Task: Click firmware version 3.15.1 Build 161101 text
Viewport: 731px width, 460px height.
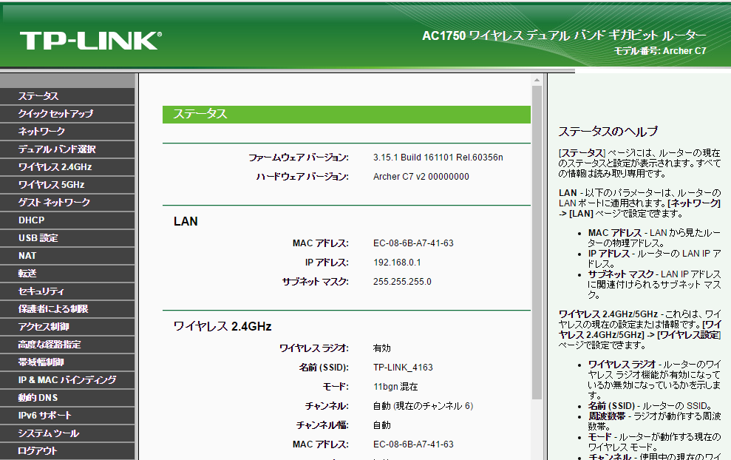Action: 438,158
